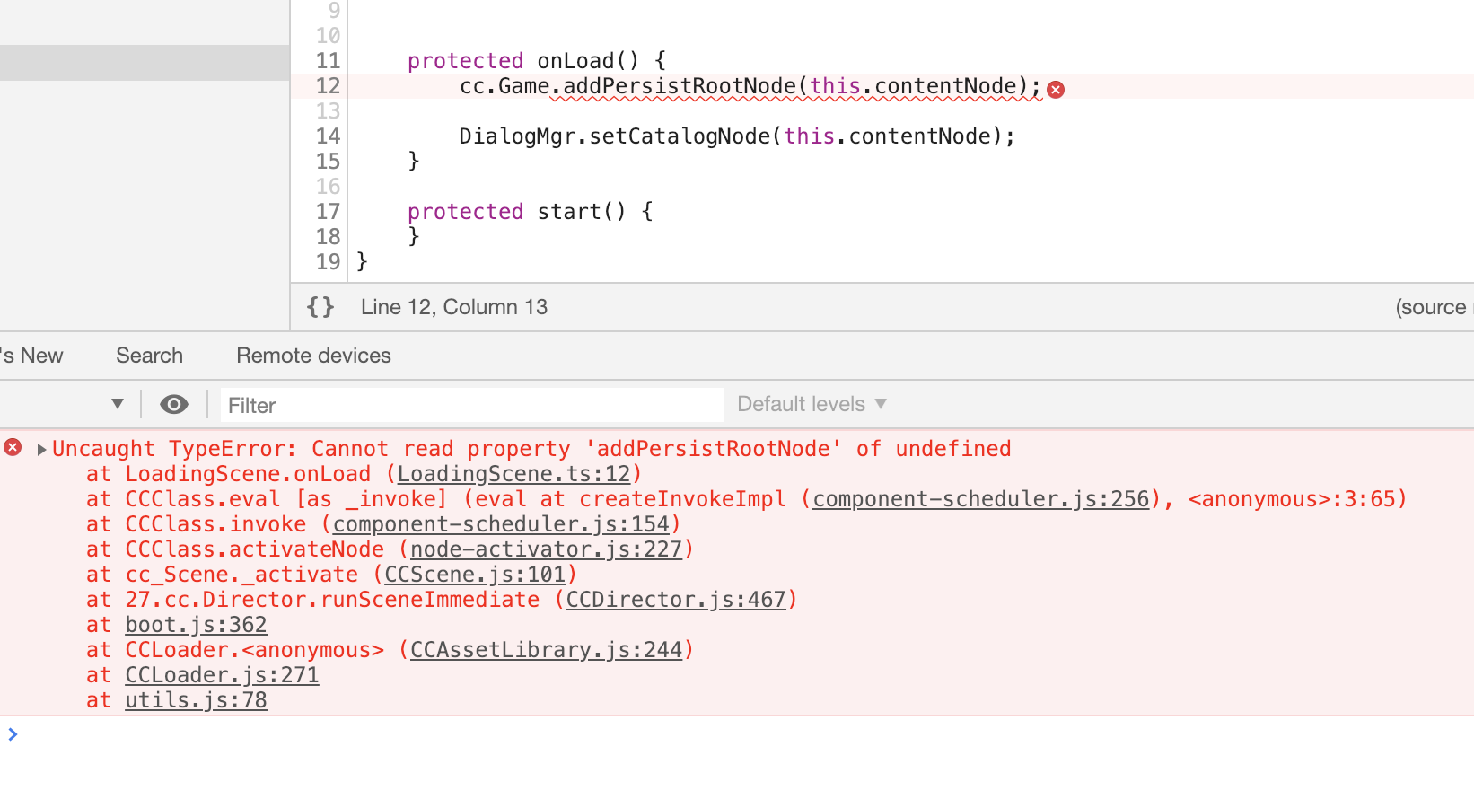Open the boot.js:362 link
1474x808 pixels.
point(196,625)
